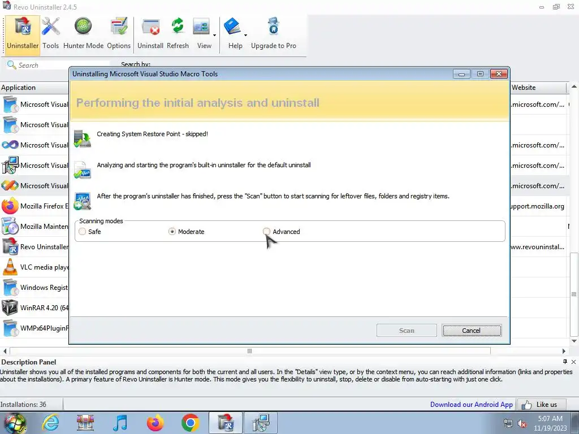
Task: Click the Like us button
Action: (542, 405)
